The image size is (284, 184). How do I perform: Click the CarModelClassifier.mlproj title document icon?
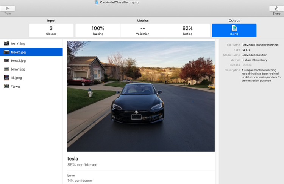click(97, 2)
